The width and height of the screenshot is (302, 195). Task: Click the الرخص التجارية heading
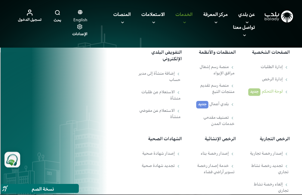point(275,139)
